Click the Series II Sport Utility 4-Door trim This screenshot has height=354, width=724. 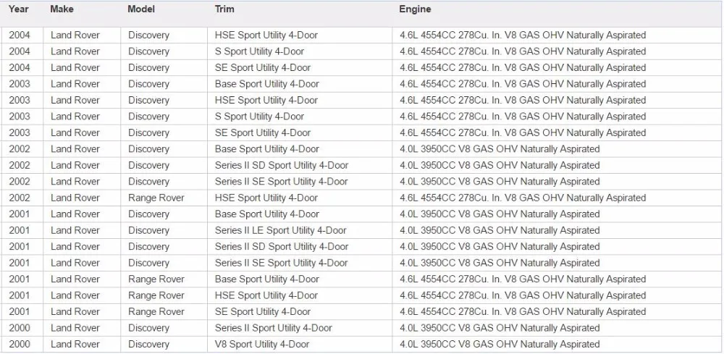coord(274,328)
